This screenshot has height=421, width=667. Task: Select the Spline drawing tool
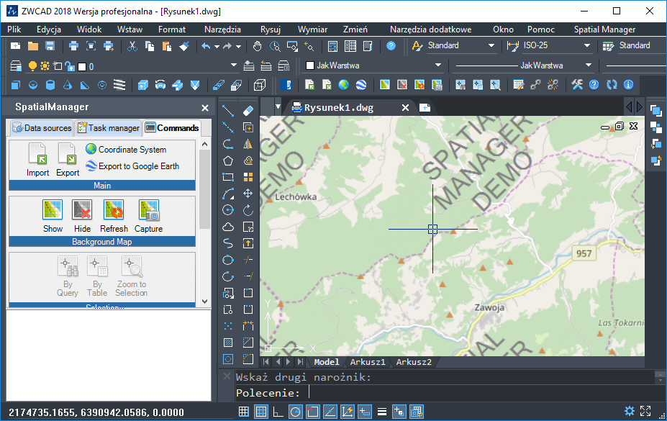tap(228, 243)
